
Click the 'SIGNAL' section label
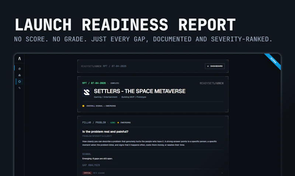(87, 154)
